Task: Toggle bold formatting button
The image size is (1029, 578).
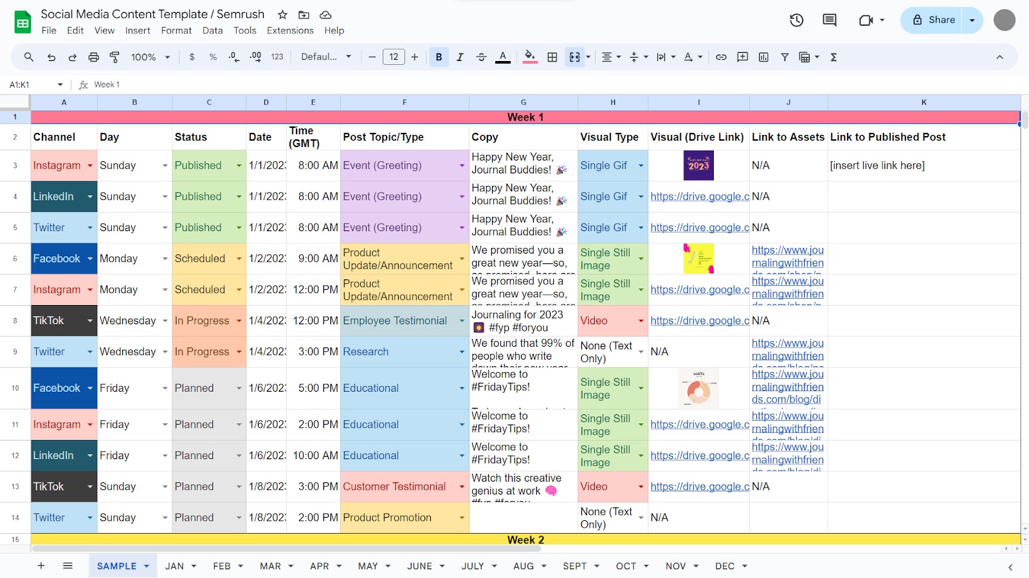Action: point(439,57)
